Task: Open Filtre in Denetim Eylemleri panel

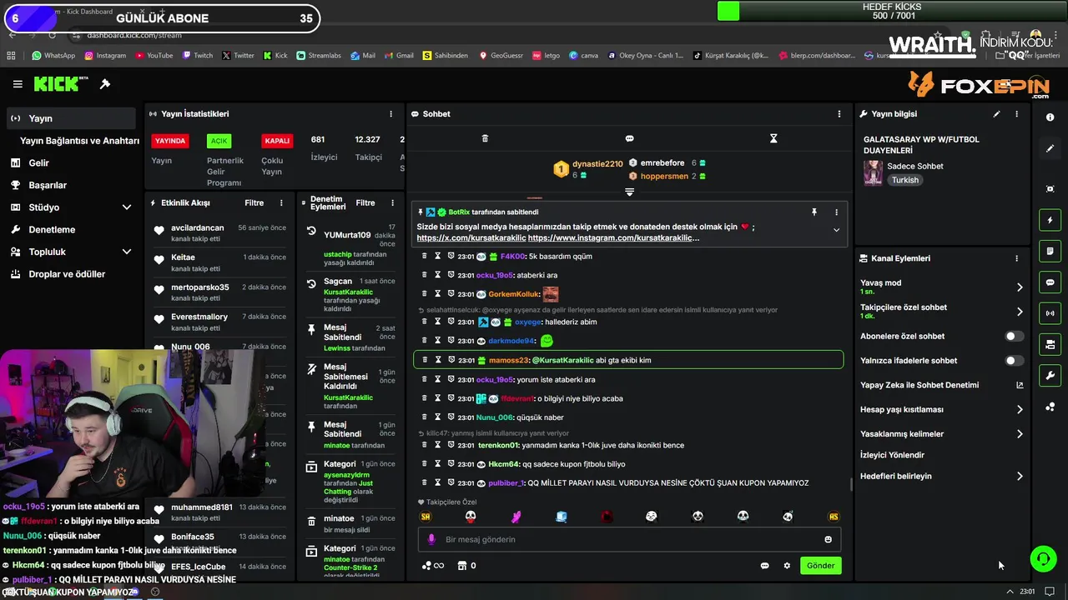Action: (365, 203)
